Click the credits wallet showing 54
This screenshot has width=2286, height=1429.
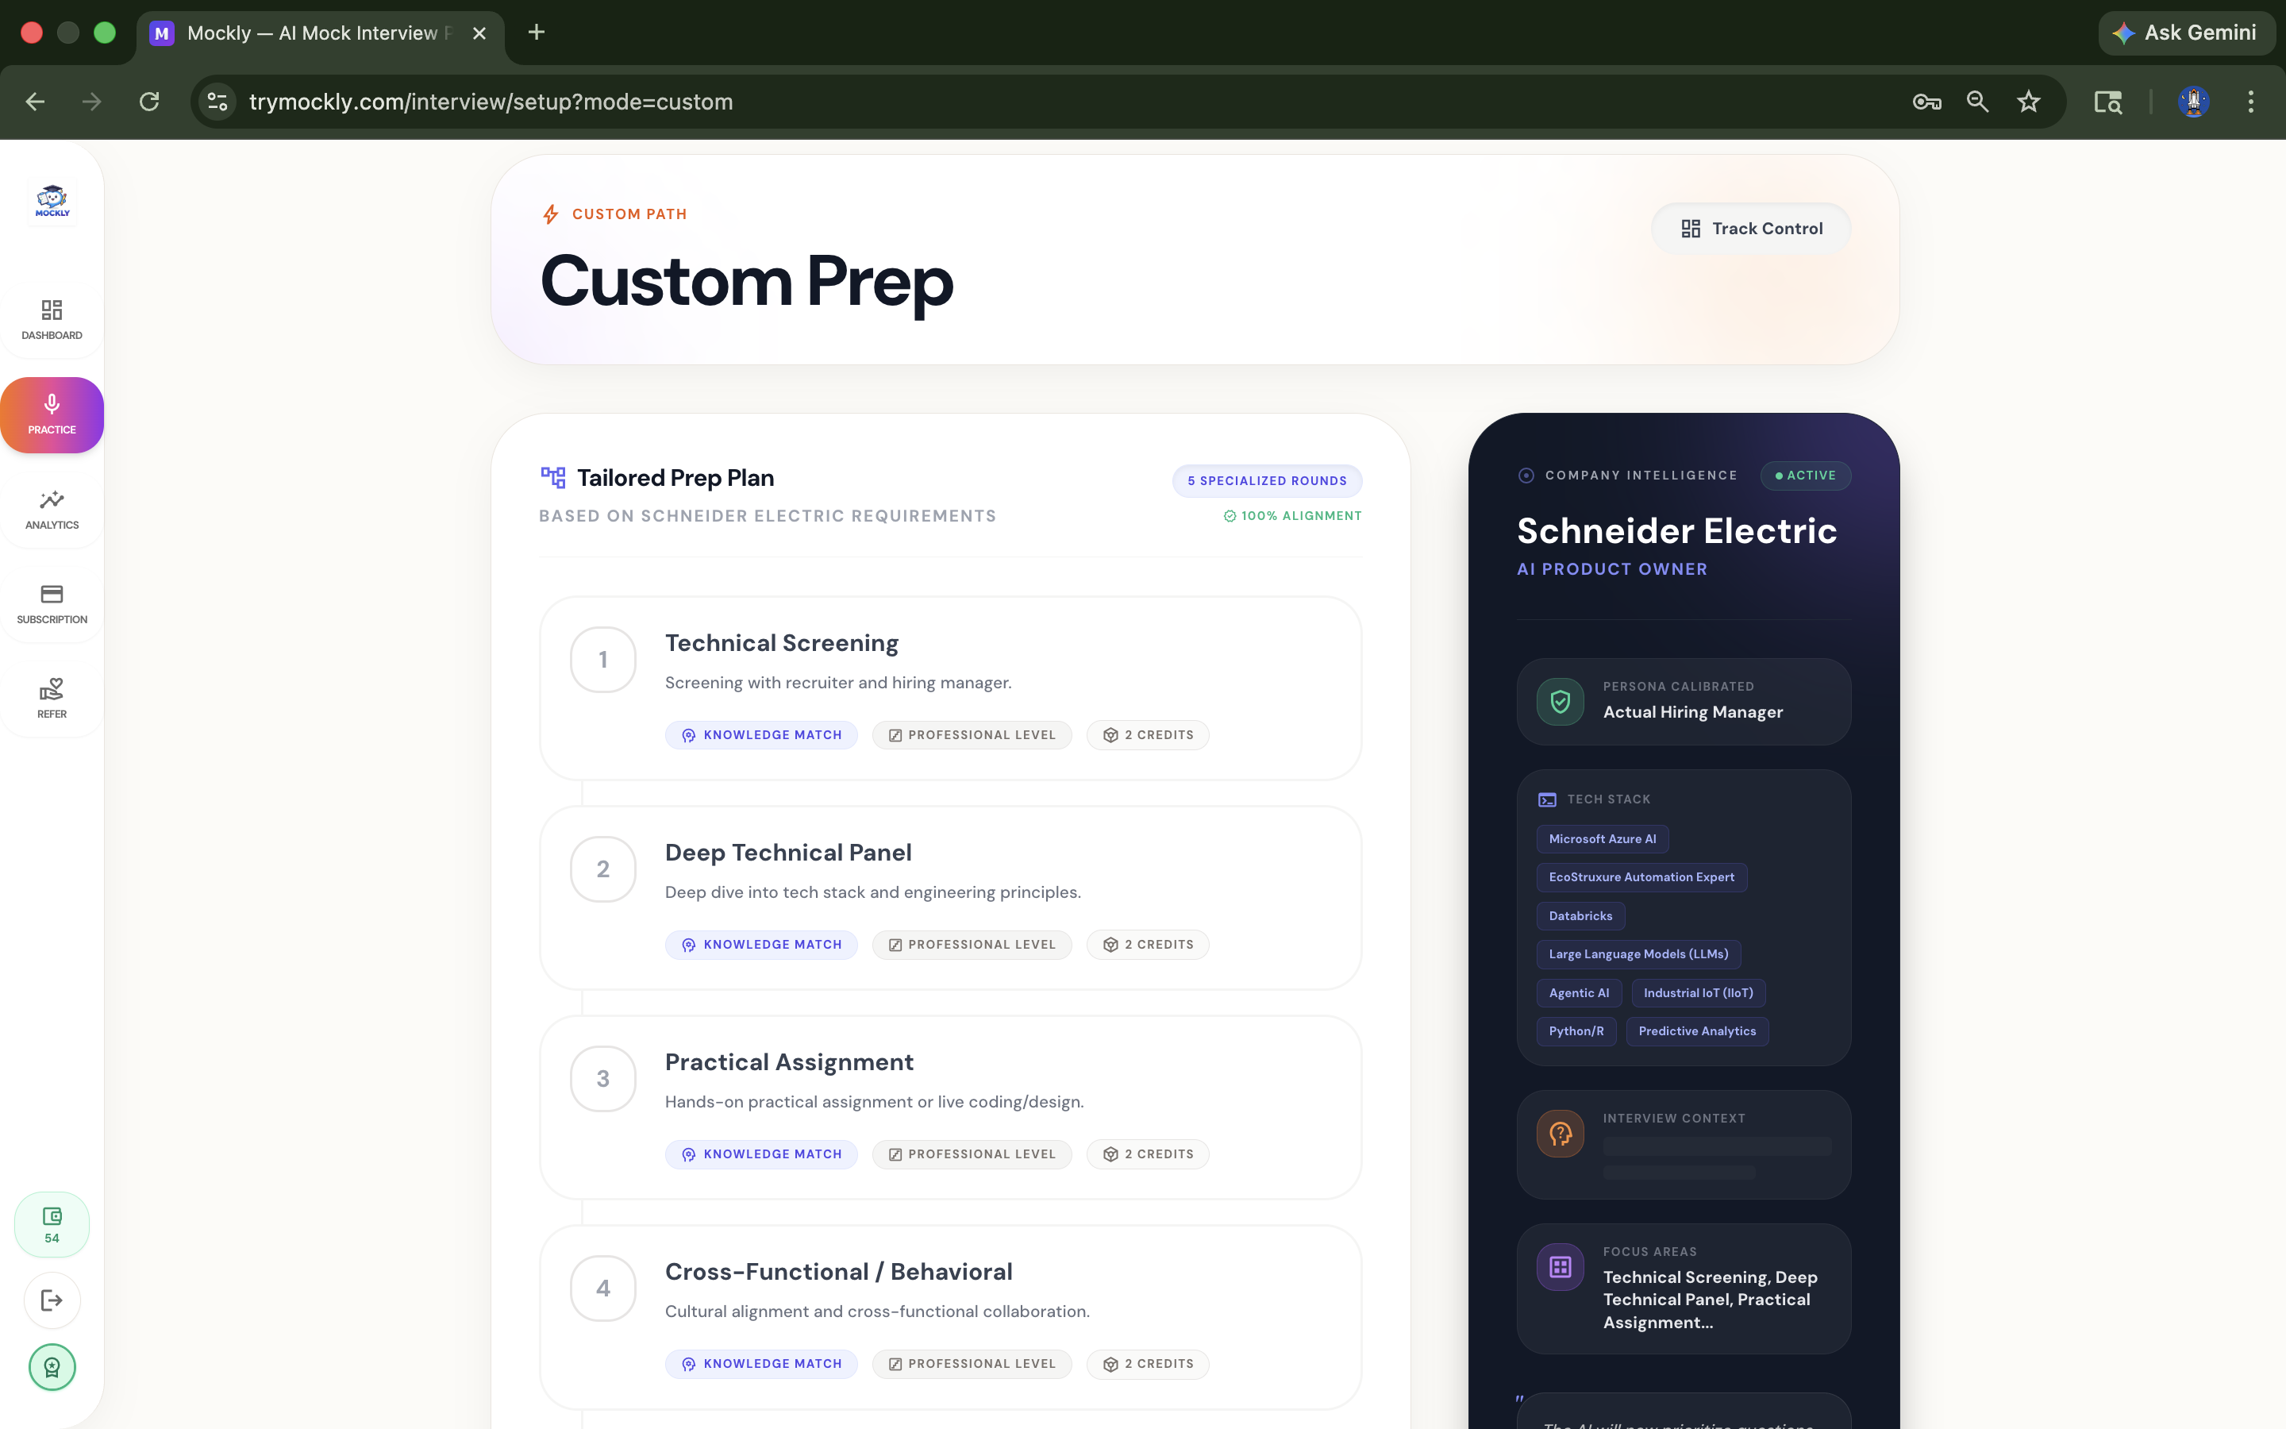click(x=52, y=1224)
